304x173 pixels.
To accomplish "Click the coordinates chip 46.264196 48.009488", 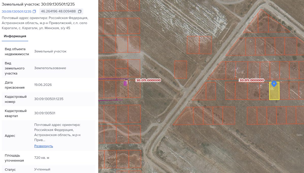I will tap(61, 11).
